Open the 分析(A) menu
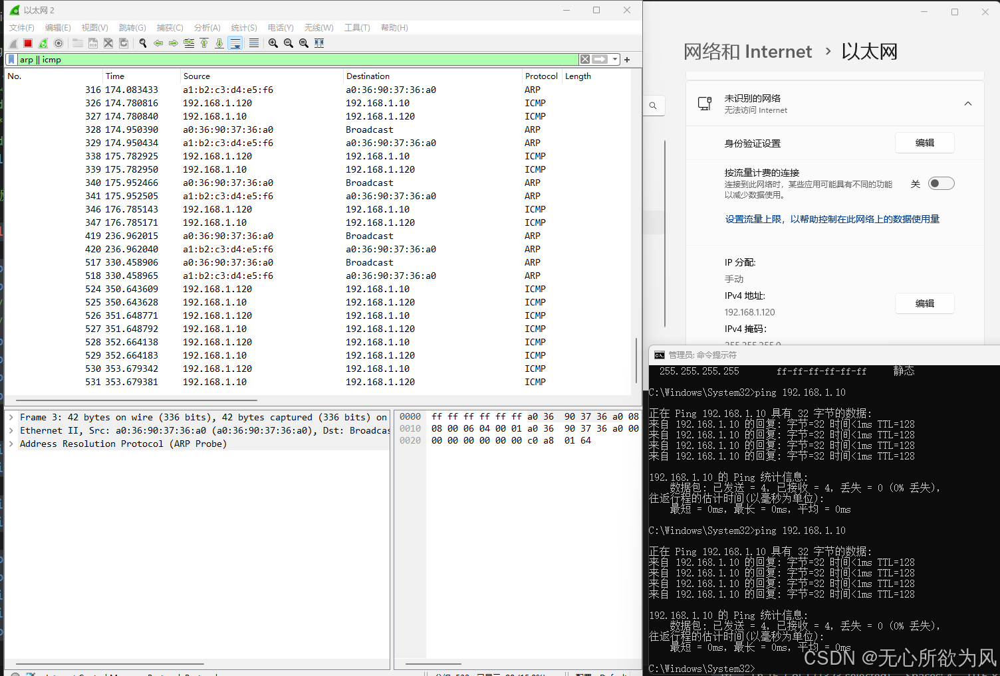Viewport: 1000px width, 676px height. point(207,28)
